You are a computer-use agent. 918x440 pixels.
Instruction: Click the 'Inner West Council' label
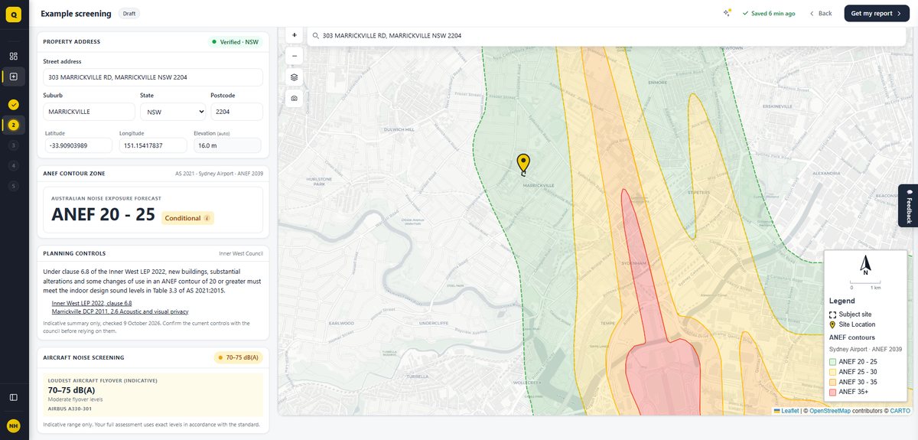(x=241, y=253)
